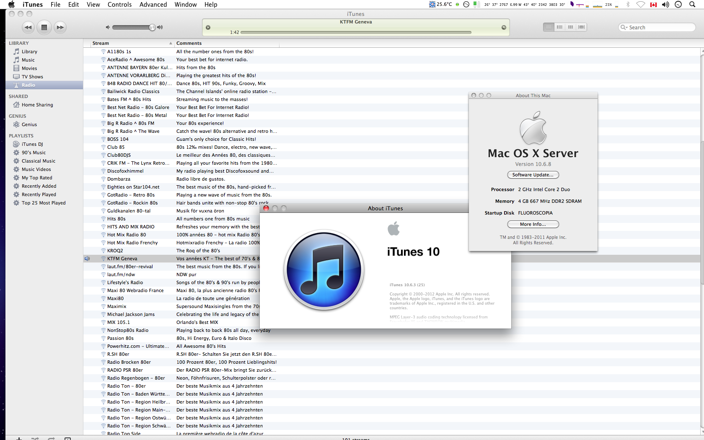Click the left arrow icon in the status display
704x440 pixels.
coord(208,28)
